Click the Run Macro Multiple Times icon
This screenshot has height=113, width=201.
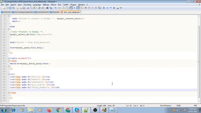coord(96,8)
